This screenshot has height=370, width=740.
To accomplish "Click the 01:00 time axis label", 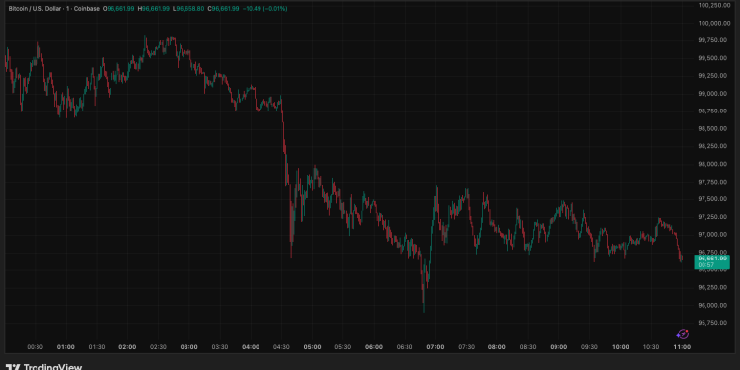I will click(x=65, y=347).
